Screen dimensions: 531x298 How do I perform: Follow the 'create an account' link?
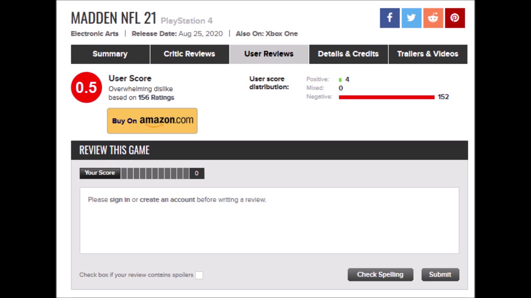click(167, 199)
